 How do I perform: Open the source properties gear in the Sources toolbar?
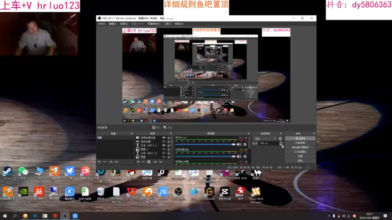click(x=149, y=162)
